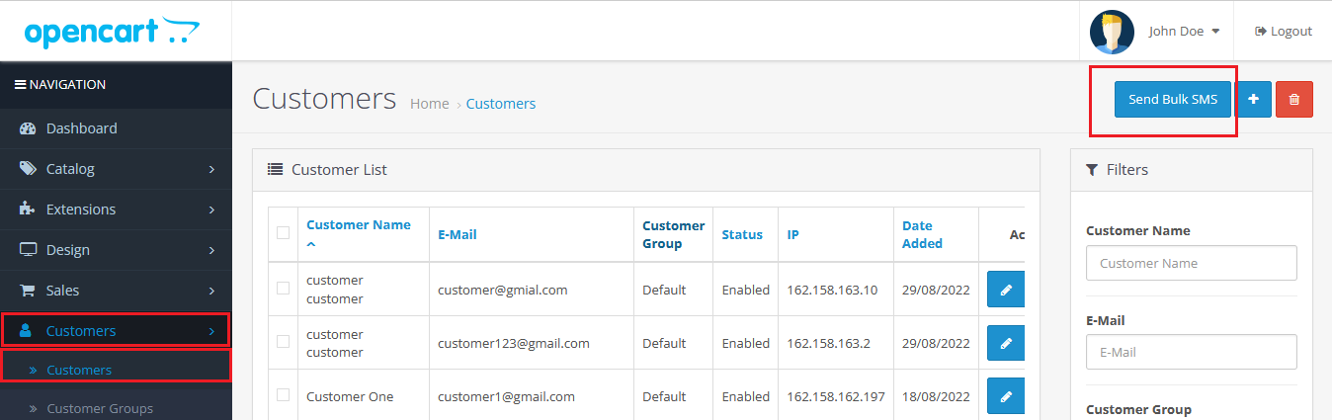The image size is (1332, 420).
Task: Edit customer@gmial.com using the pencil icon
Action: 1006,290
